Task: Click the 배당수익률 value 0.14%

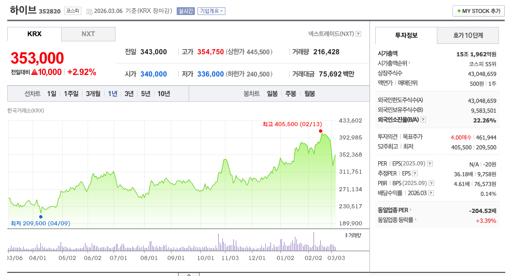Action: [x=488, y=194]
